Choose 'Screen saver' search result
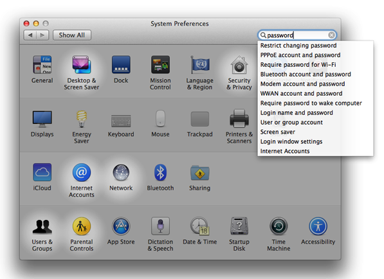The image size is (384, 279). coord(315,132)
